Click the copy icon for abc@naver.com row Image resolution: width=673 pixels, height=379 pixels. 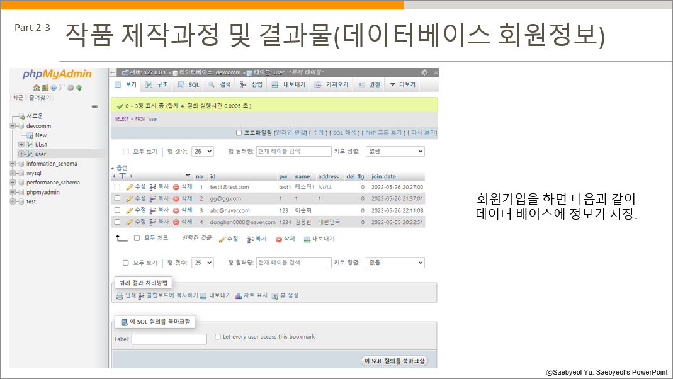point(152,211)
